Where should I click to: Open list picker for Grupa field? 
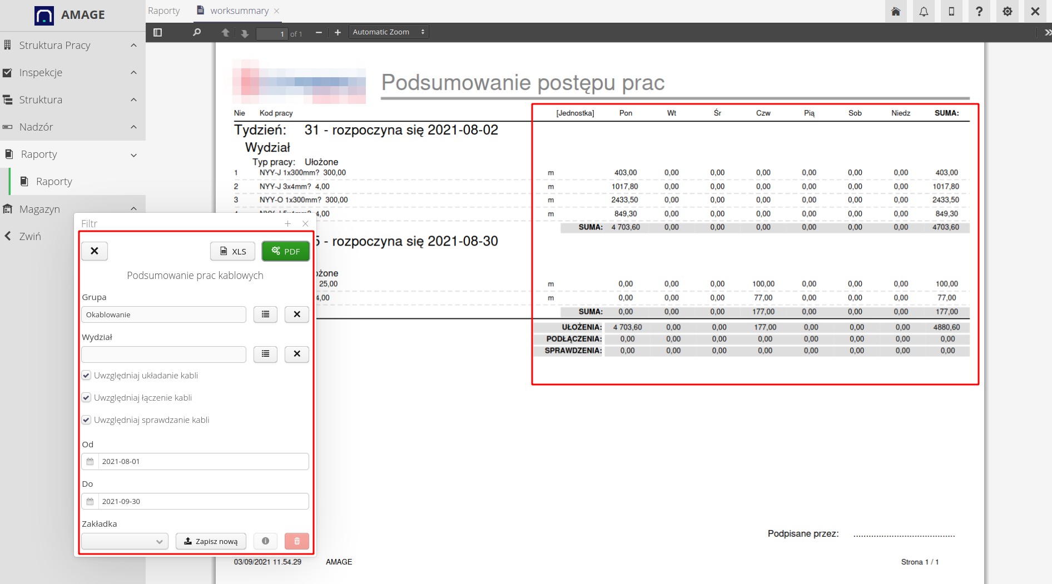point(265,315)
